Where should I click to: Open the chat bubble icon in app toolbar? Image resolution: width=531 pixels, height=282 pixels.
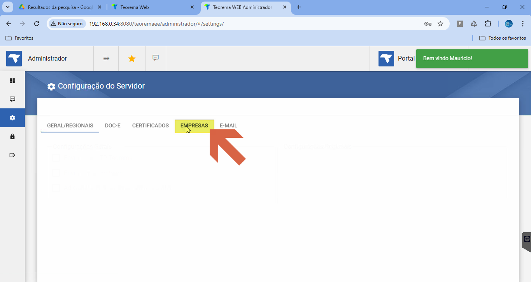click(x=156, y=58)
